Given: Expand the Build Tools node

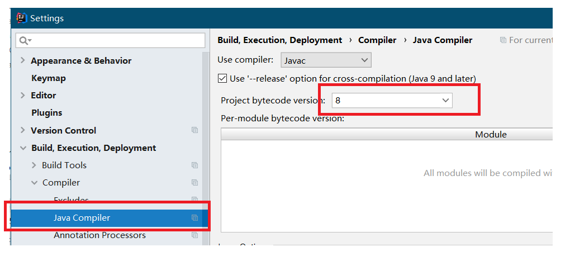Looking at the screenshot, I should point(34,165).
